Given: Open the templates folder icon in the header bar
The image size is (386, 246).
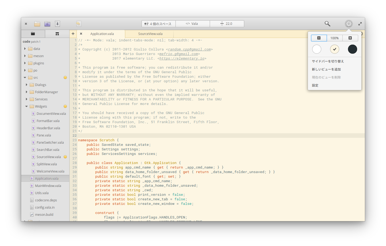Looking at the screenshot, I should [47, 24].
